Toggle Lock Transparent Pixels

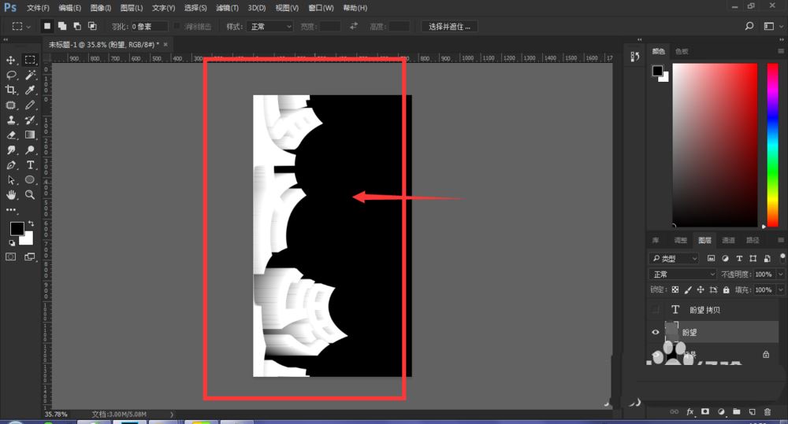(675, 289)
